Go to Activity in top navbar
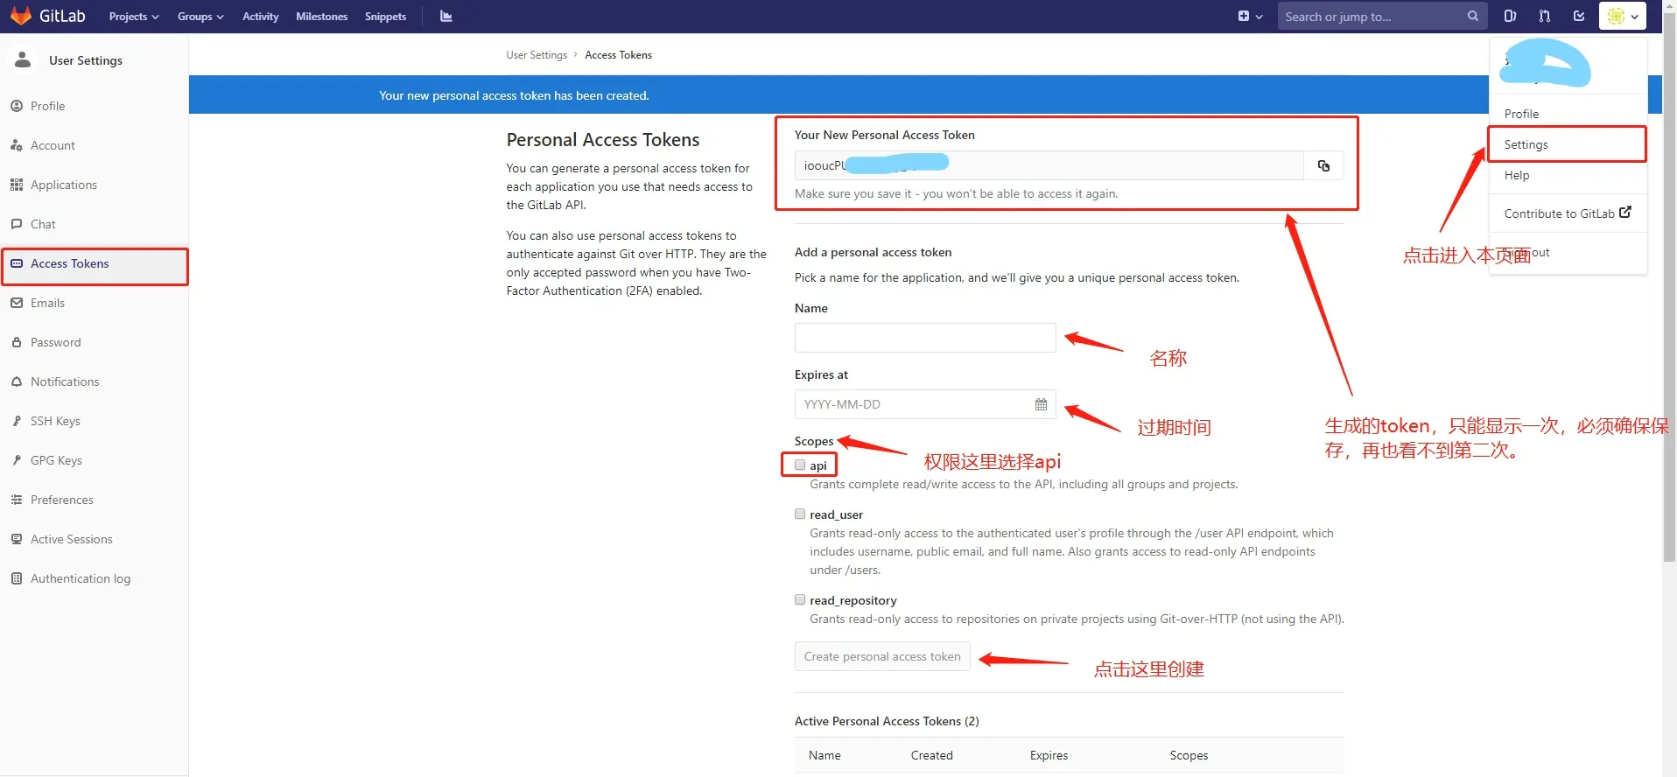This screenshot has width=1677, height=777. coord(260,17)
